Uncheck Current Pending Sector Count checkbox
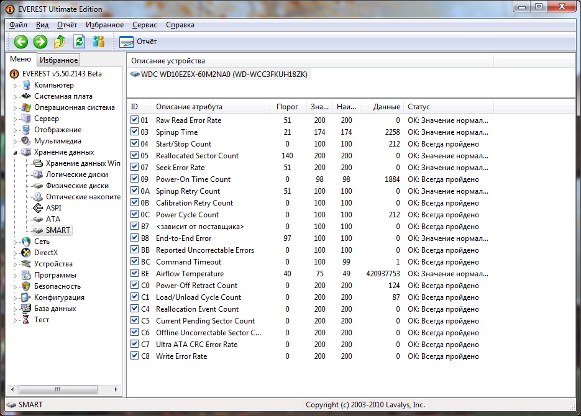Screen dimensions: 581x416 pyautogui.click(x=134, y=320)
